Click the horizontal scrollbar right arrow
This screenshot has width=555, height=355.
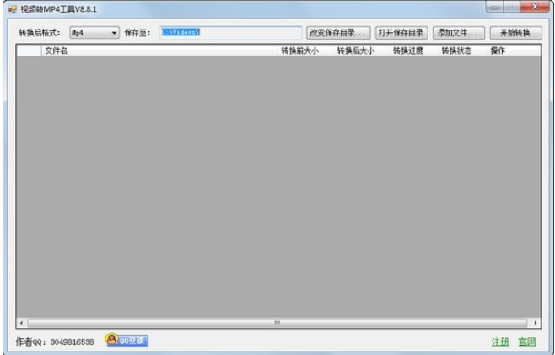(x=535, y=323)
